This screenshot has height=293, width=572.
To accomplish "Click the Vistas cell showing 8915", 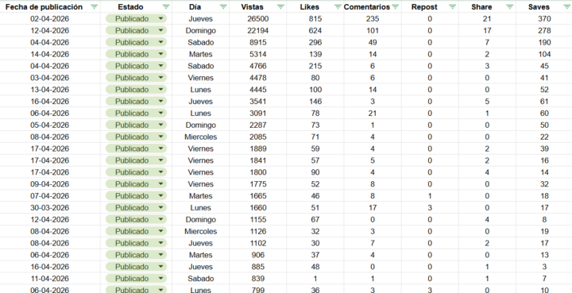I will click(258, 42).
